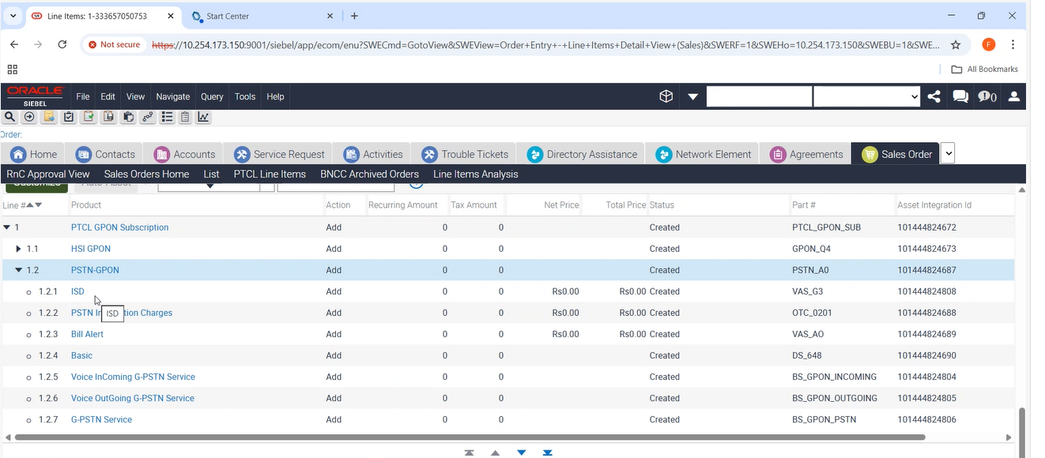Screen dimensions: 1045x458
Task: Open the Bill Alert product link
Action: click(x=87, y=334)
